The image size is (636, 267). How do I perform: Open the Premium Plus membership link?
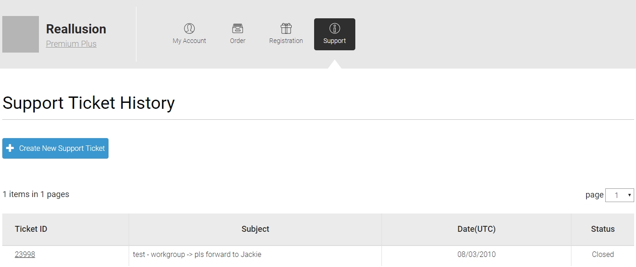(x=71, y=44)
